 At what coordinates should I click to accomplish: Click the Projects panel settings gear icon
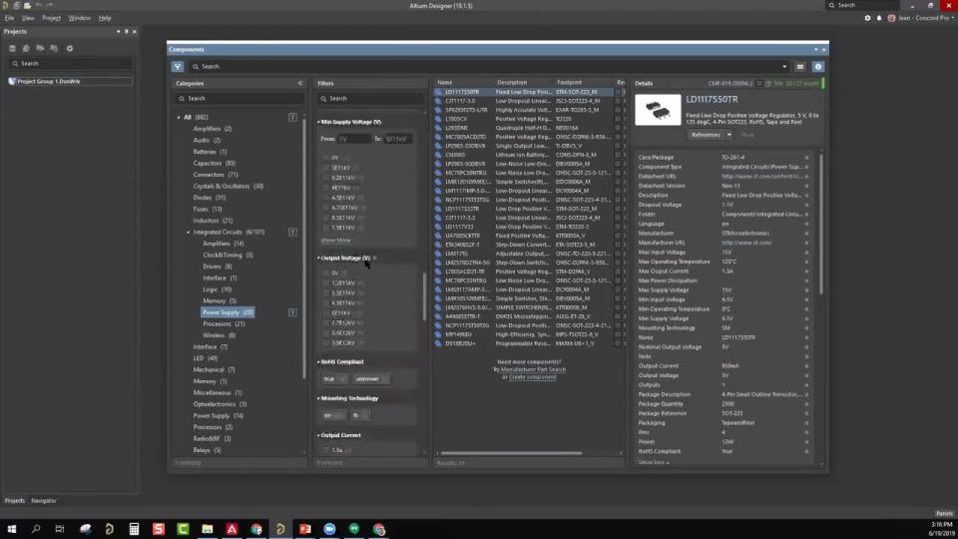coord(70,48)
